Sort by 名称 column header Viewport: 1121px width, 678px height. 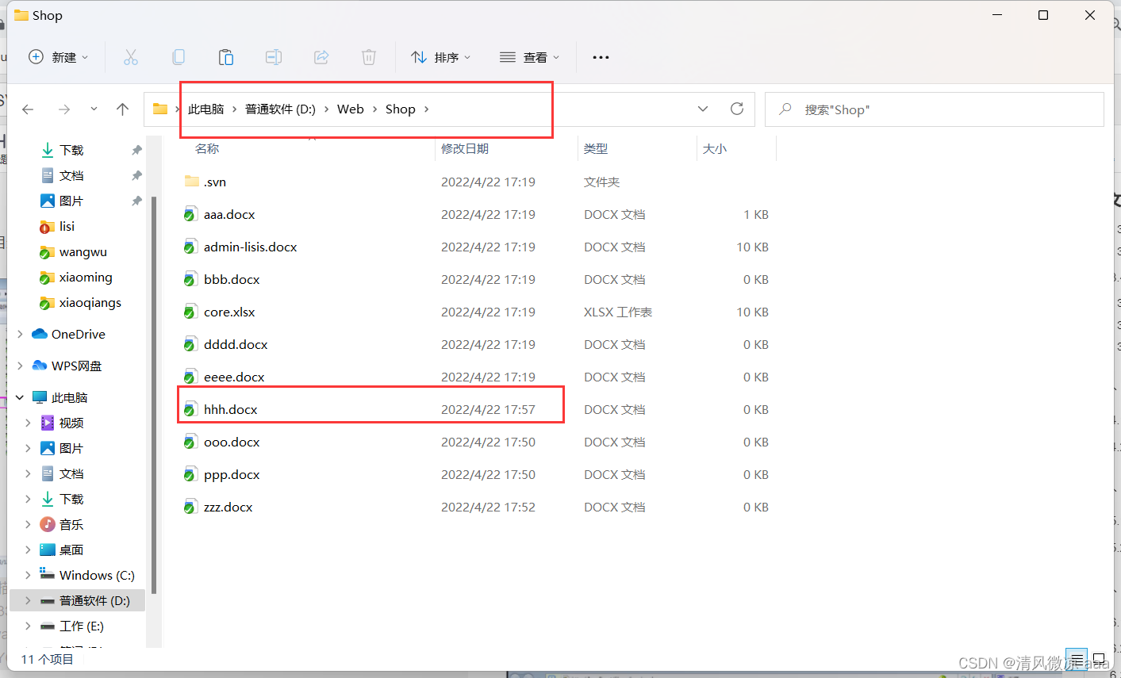[207, 148]
